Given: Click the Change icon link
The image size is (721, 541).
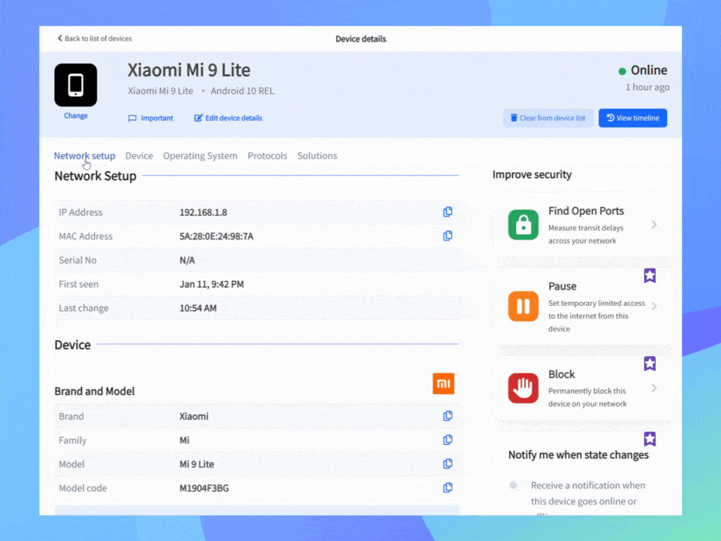Looking at the screenshot, I should point(75,116).
